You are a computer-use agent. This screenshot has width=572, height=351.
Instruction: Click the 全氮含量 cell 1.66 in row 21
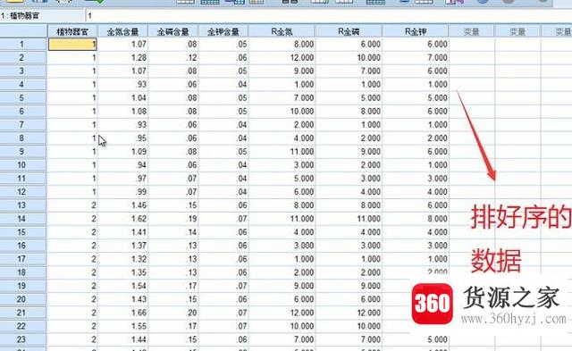pyautogui.click(x=122, y=313)
